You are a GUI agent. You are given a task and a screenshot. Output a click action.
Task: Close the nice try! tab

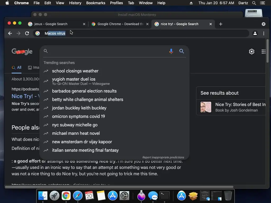[210, 24]
